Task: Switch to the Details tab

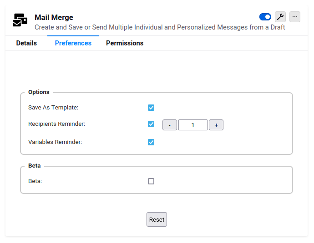Action: pyautogui.click(x=26, y=43)
